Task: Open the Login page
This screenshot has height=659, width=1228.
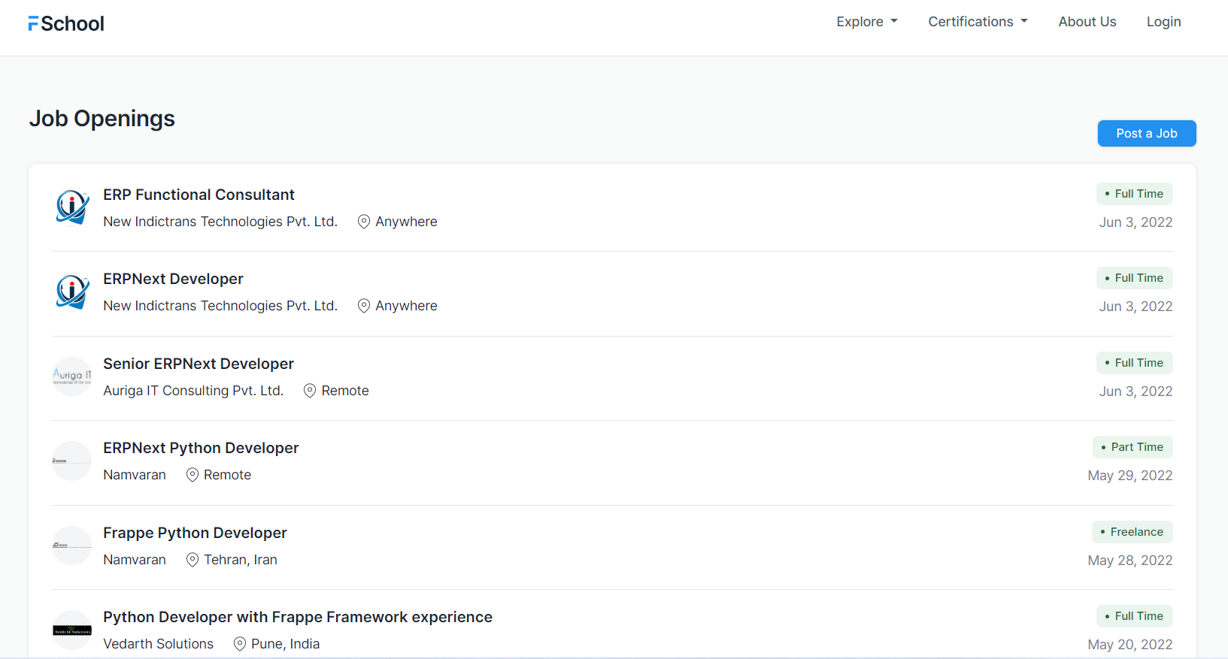Action: [1164, 22]
